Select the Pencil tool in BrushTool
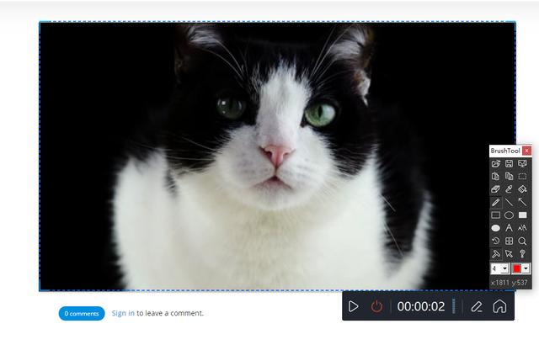The width and height of the screenshot is (539, 345). [x=496, y=202]
